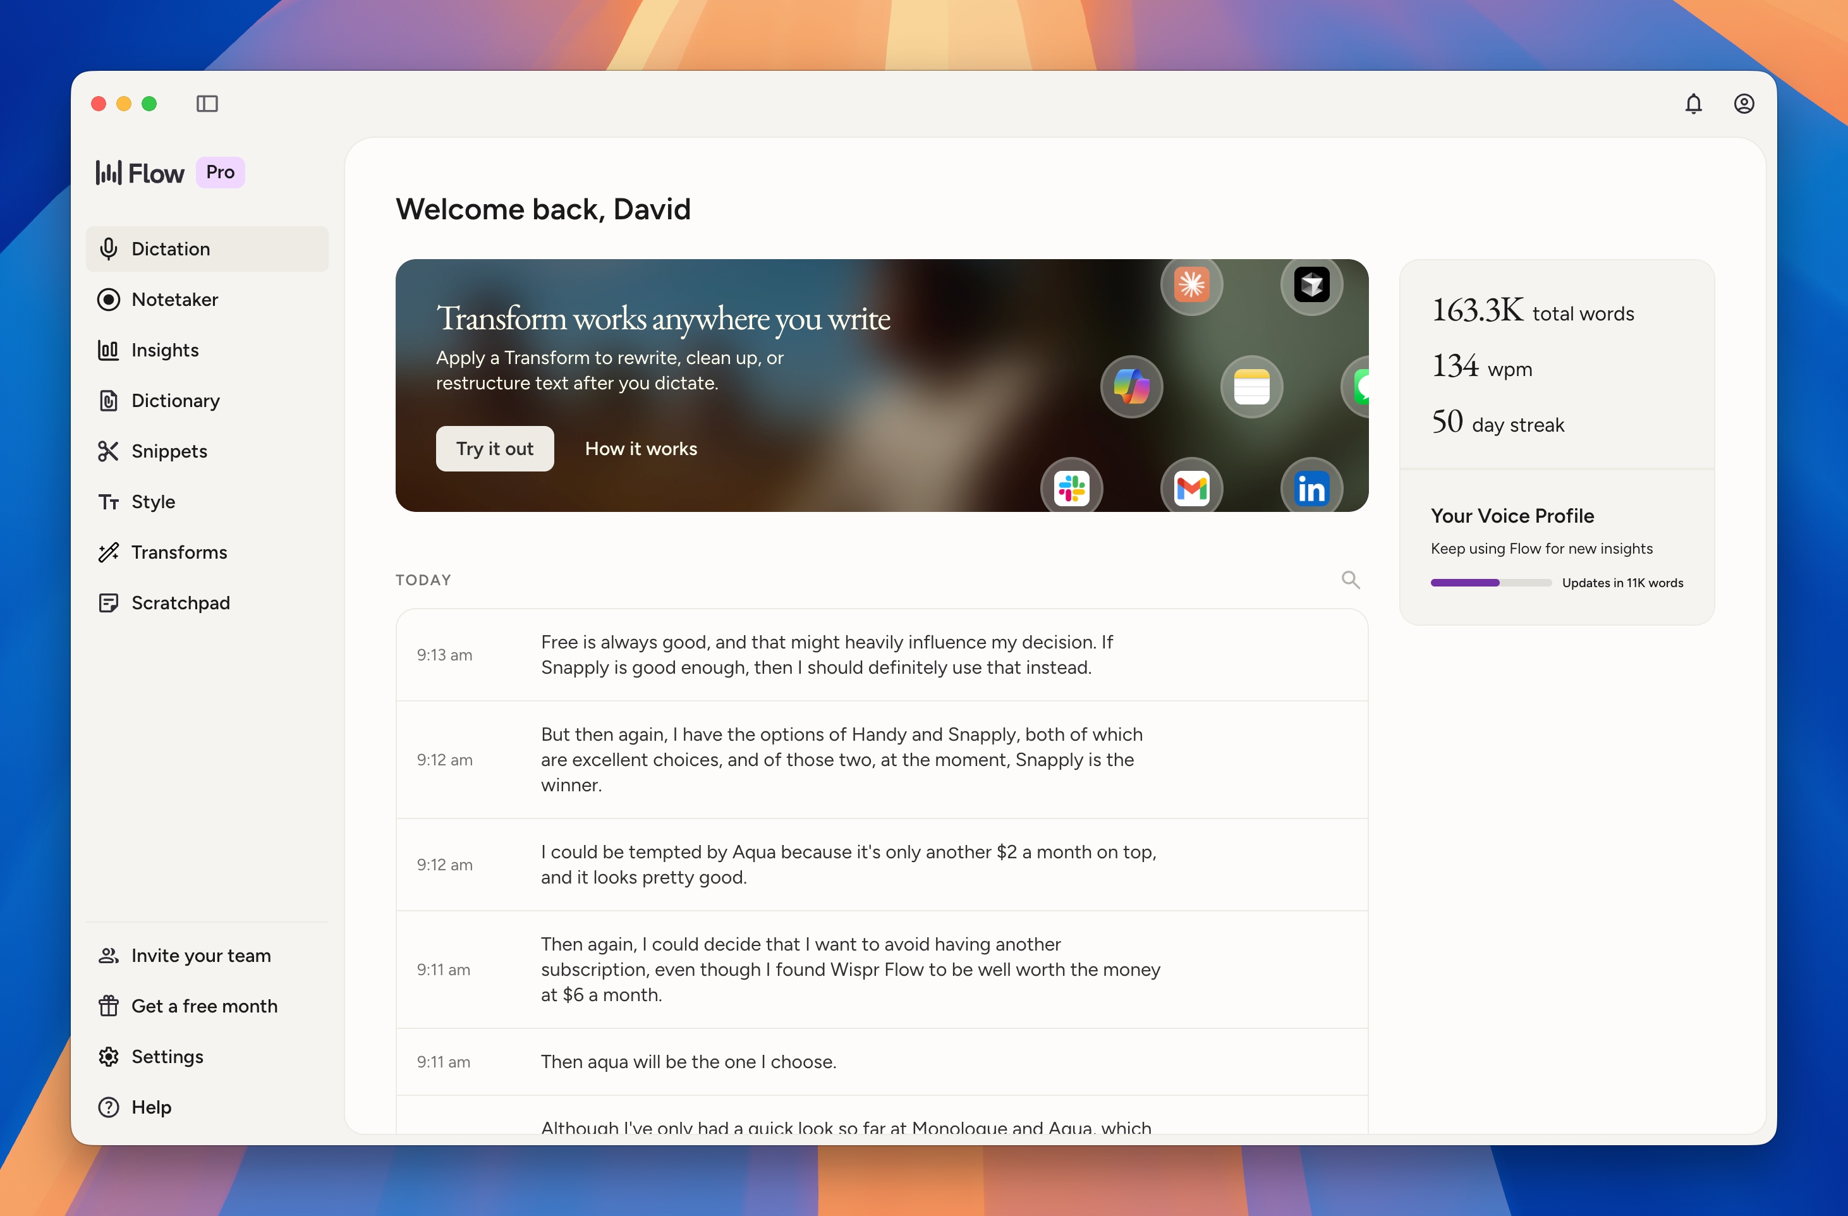Select Dictation in the sidebar
This screenshot has height=1216, width=1848.
point(207,248)
